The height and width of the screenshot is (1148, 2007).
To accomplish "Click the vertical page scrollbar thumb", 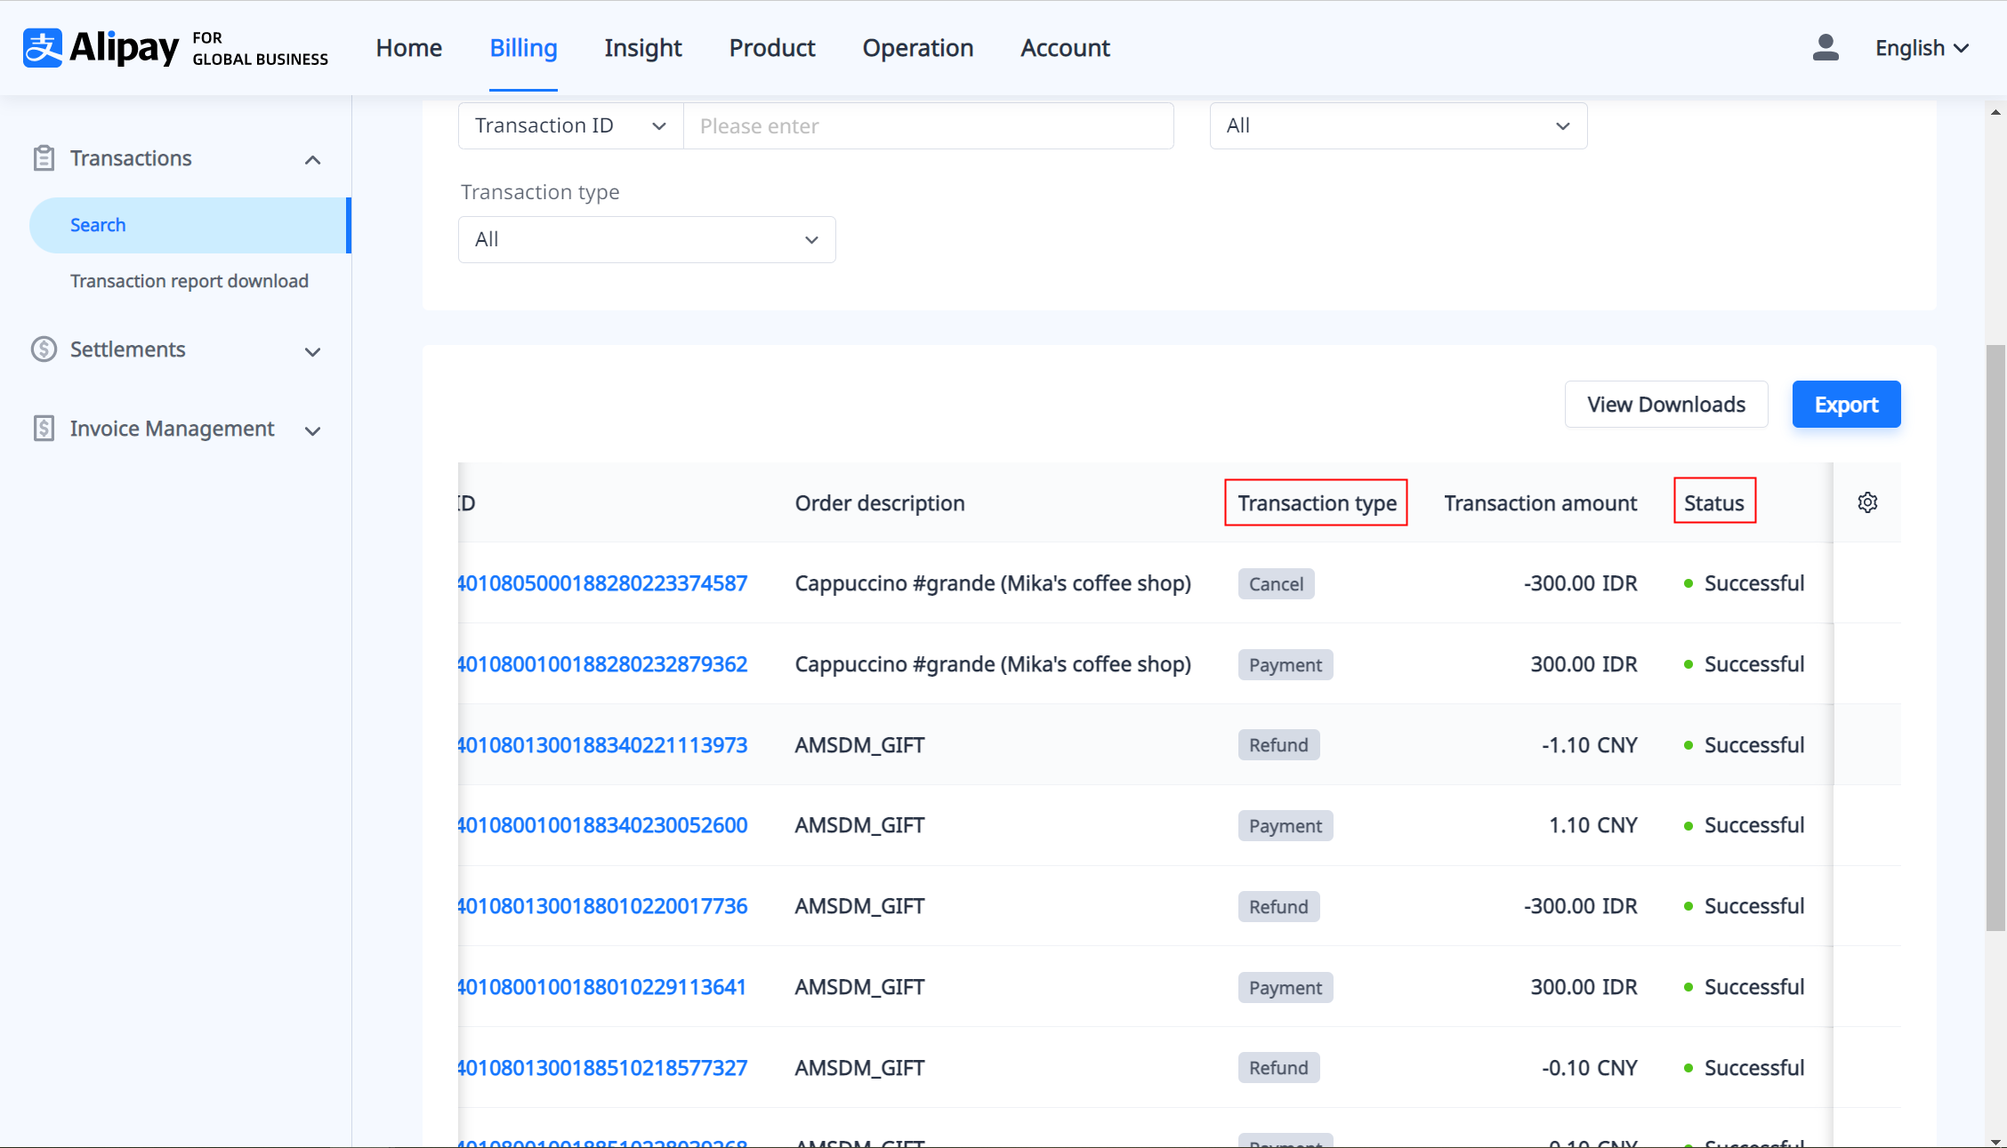I will pyautogui.click(x=1995, y=637).
